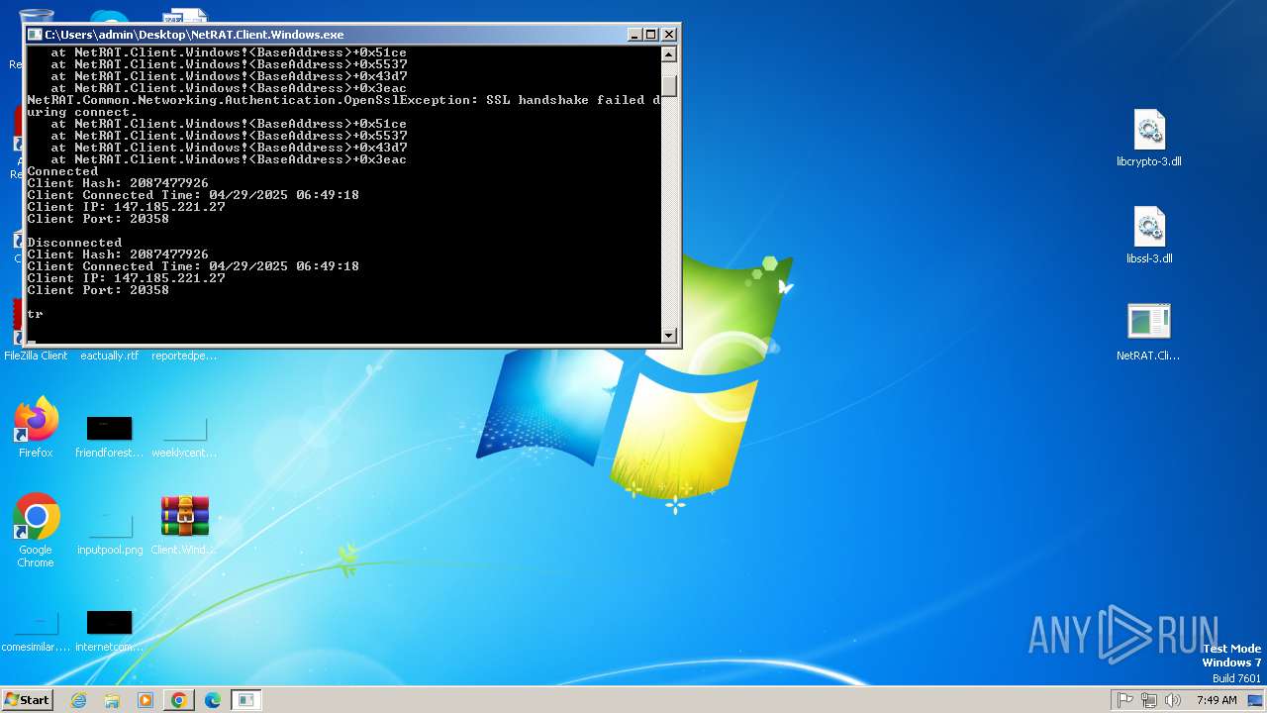
Task: Click the network tray icon
Action: 1149,700
